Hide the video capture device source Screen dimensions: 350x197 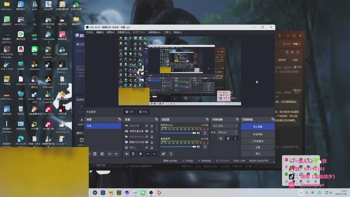pyautogui.click(x=147, y=131)
